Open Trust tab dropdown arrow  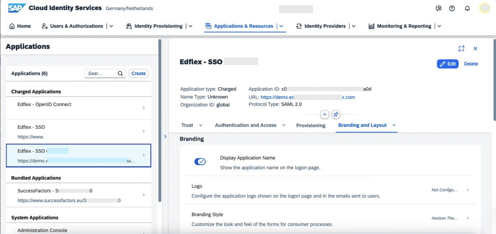200,125
